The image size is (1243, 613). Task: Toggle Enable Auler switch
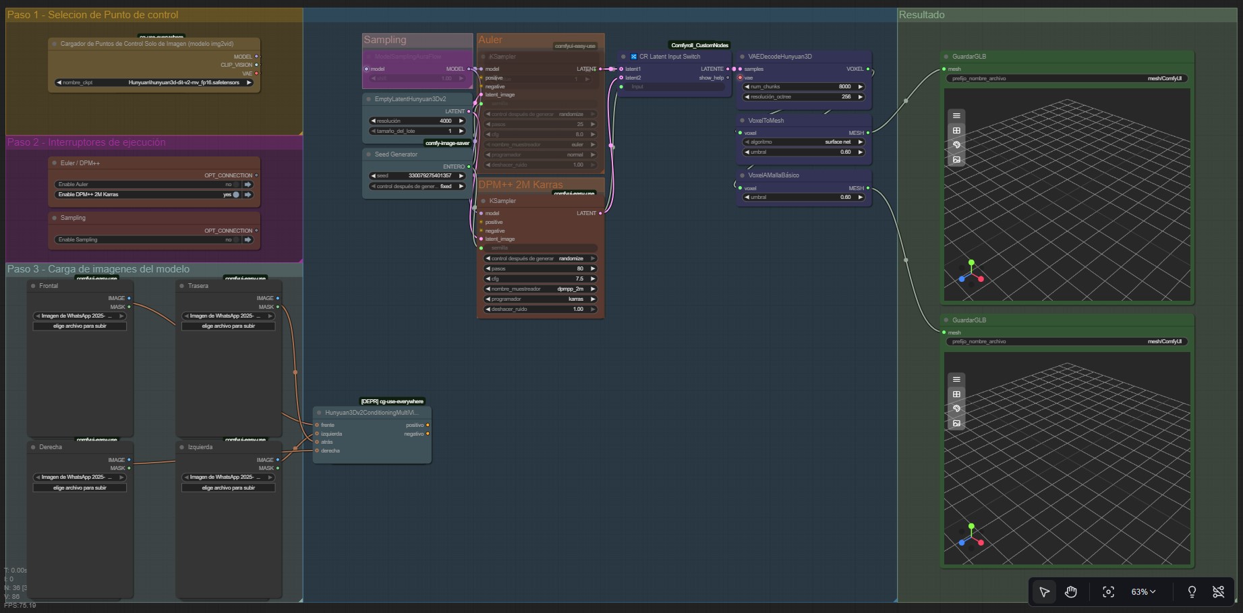point(236,184)
